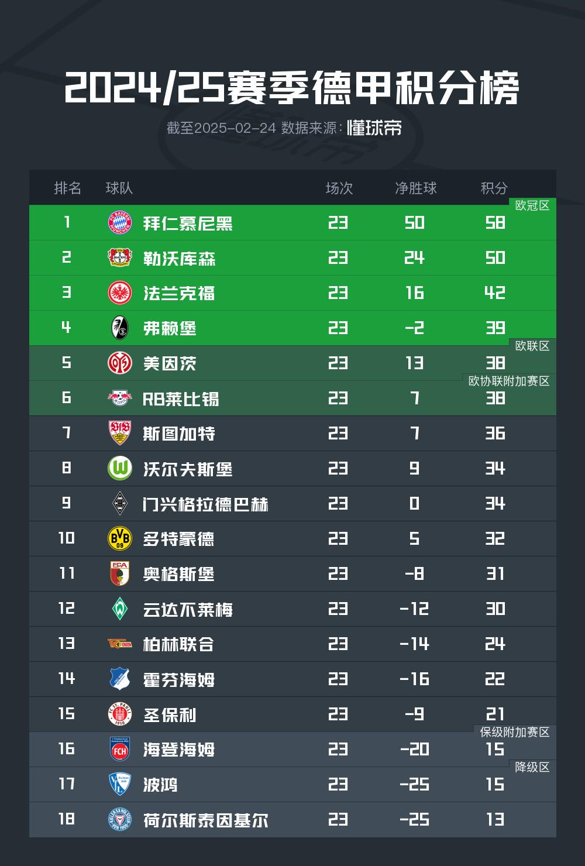The image size is (585, 866).
Task: Click the Bayern Munich club logo
Action: click(120, 223)
